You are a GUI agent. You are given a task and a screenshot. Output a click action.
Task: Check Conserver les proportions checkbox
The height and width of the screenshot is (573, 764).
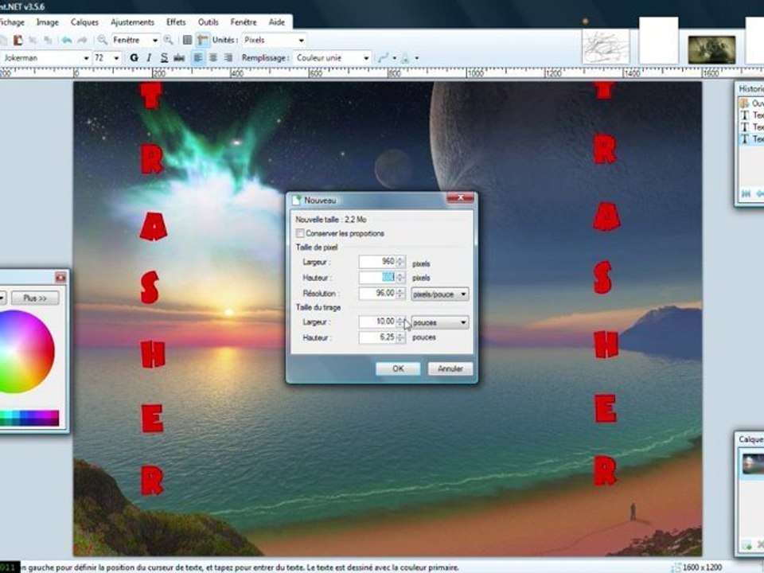[x=300, y=233]
